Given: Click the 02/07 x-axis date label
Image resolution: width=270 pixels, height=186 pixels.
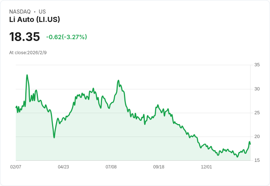Looking at the screenshot, I should [16, 167].
